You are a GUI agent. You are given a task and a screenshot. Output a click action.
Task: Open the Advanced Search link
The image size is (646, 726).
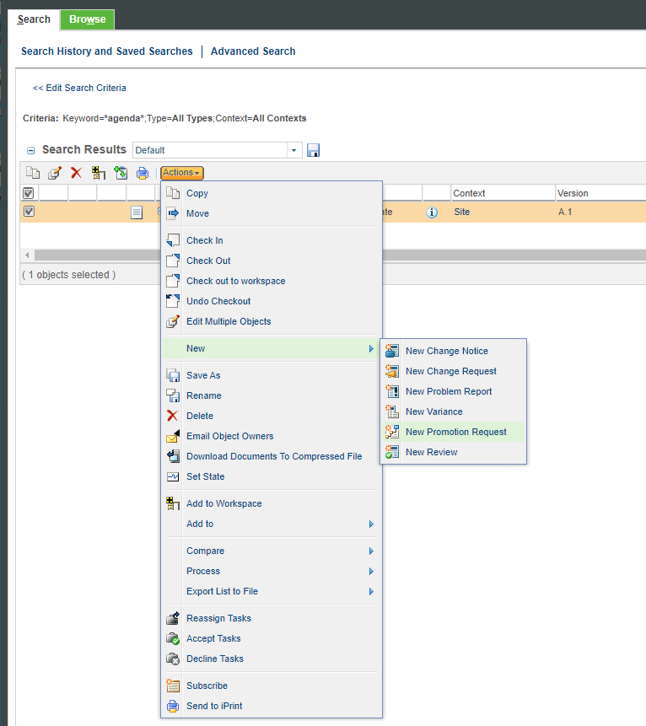click(x=253, y=51)
